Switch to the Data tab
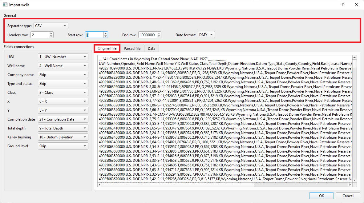Screen dimensions: 364x203 pos(152,48)
